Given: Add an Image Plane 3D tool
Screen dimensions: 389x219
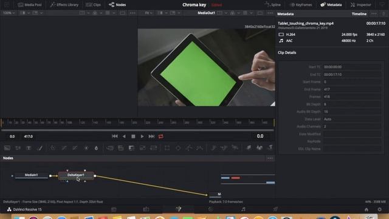Looking at the screenshot, I should click(249, 148).
